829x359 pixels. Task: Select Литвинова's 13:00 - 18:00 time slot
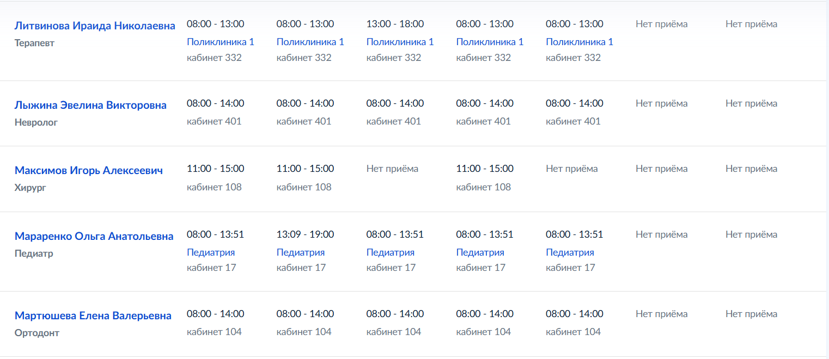(395, 24)
